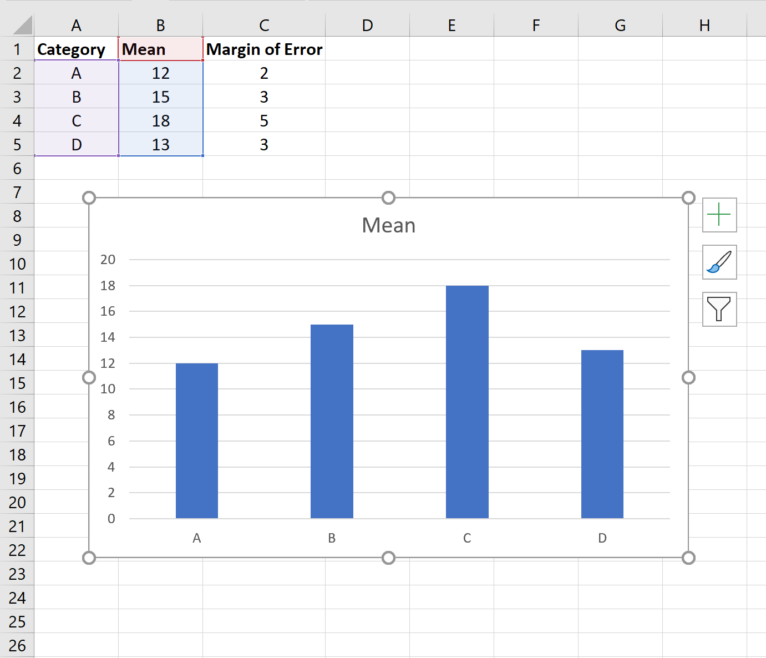Viewport: 766px width, 658px height.
Task: Select the Margin of Error header cell
Action: pos(264,49)
